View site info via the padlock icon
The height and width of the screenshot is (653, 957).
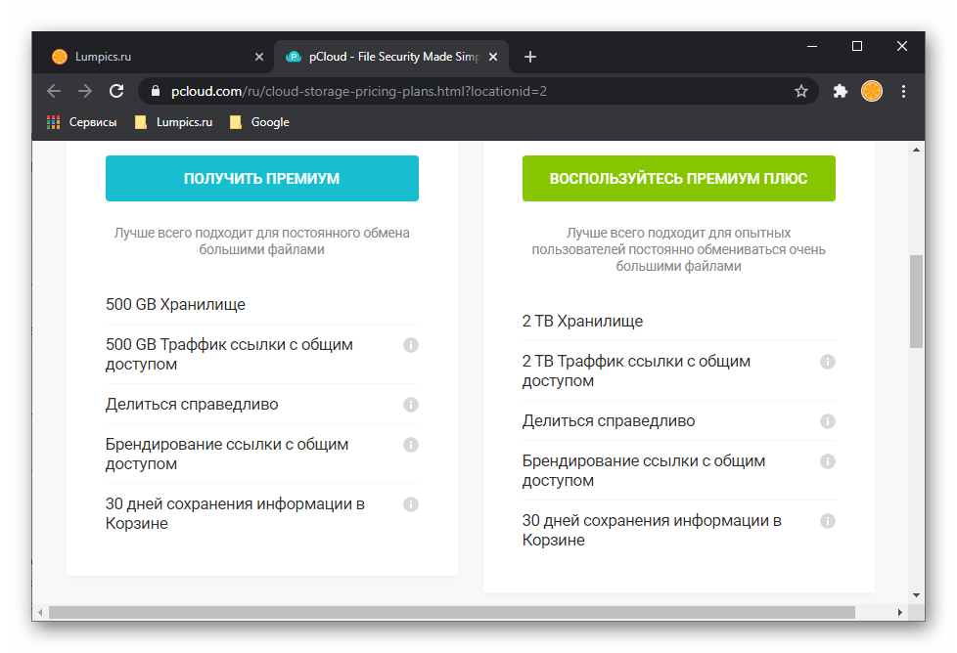(x=156, y=92)
